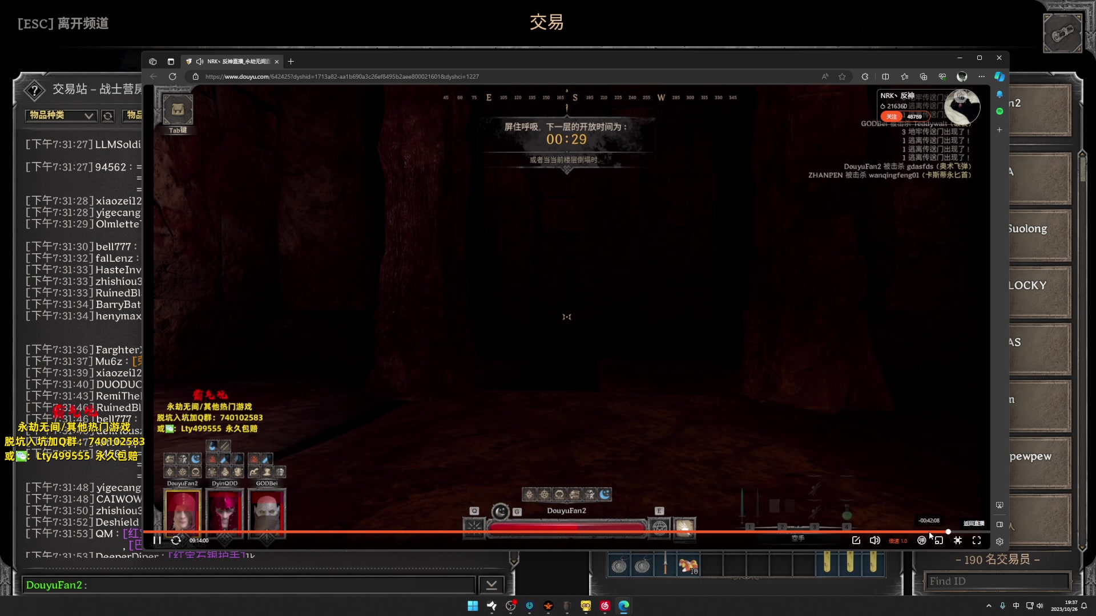1096x616 pixels.
Task: Open Edge browser essentials heart icon
Action: [942, 76]
